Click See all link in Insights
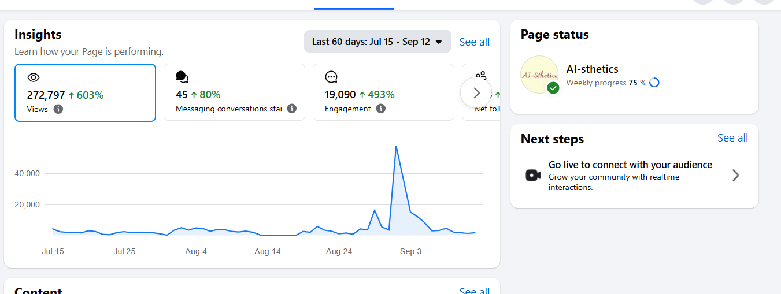Viewport: 781px width, 294px height. click(x=475, y=42)
